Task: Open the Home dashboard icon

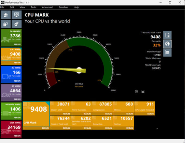Action: [x=5, y=15]
